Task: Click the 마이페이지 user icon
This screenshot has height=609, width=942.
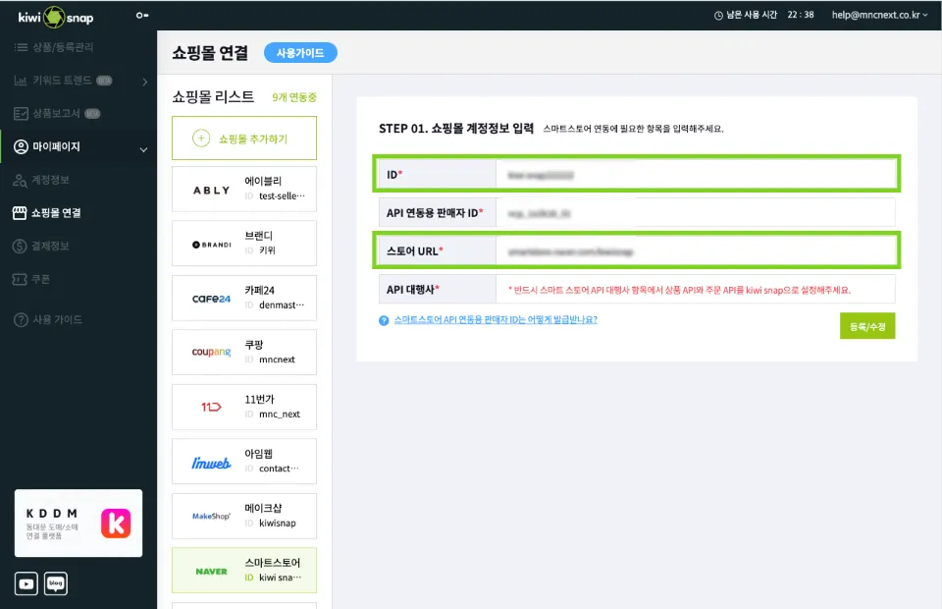Action: pos(21,146)
